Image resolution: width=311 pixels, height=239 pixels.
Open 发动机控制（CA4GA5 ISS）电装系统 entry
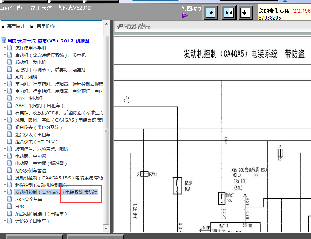click(59, 178)
